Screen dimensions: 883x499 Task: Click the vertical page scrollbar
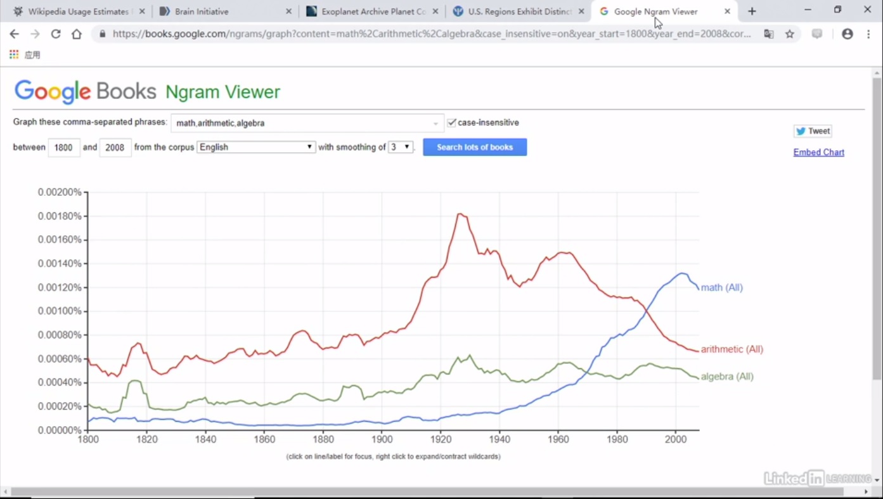[x=877, y=228]
